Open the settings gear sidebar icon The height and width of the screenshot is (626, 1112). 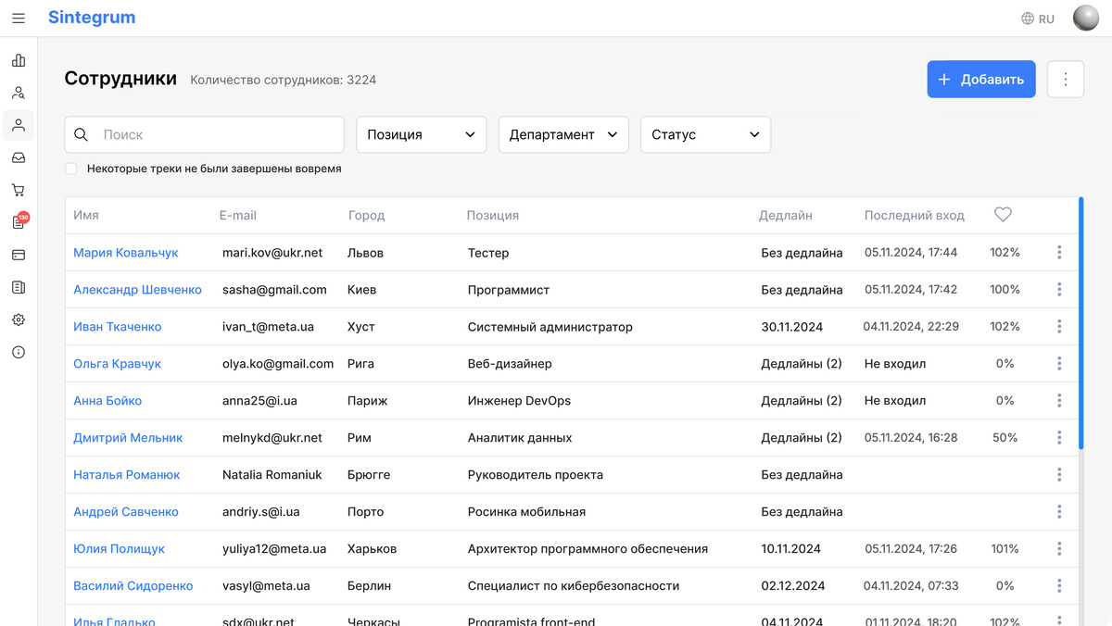pyautogui.click(x=19, y=319)
